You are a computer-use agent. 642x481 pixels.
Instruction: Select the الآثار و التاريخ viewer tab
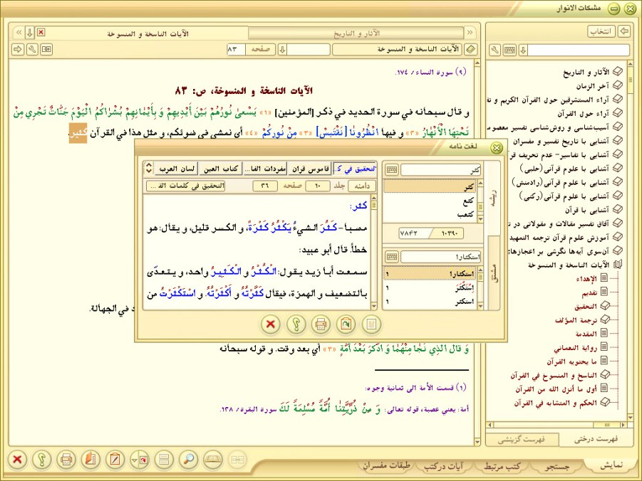pyautogui.click(x=356, y=33)
